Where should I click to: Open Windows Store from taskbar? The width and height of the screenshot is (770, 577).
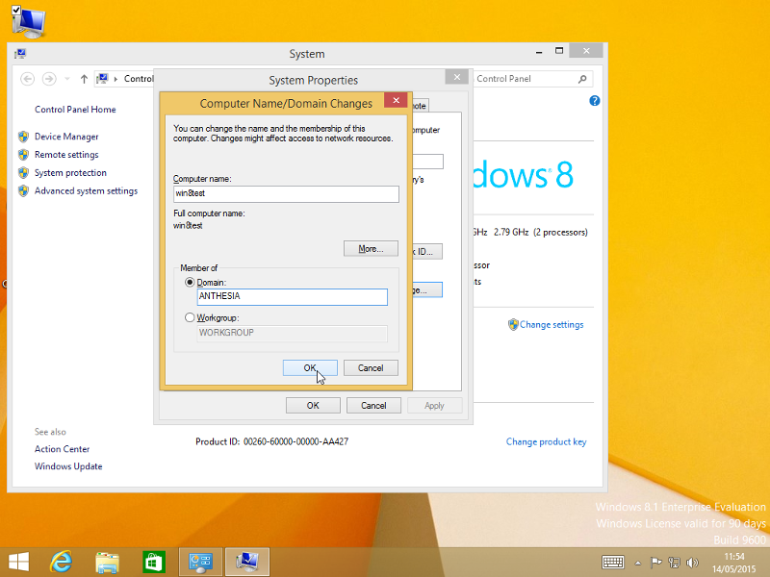(x=153, y=563)
